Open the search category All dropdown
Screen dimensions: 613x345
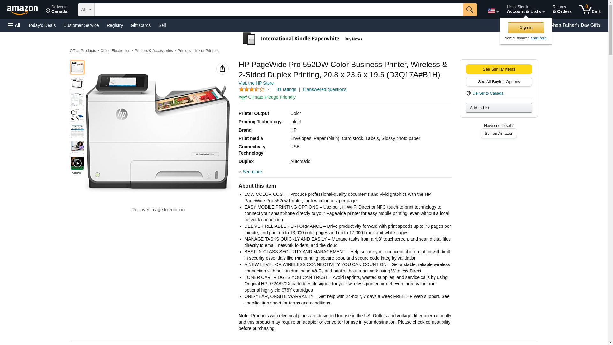86,10
